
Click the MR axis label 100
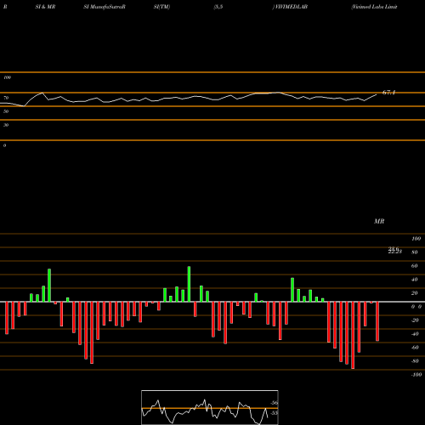pos(416,239)
